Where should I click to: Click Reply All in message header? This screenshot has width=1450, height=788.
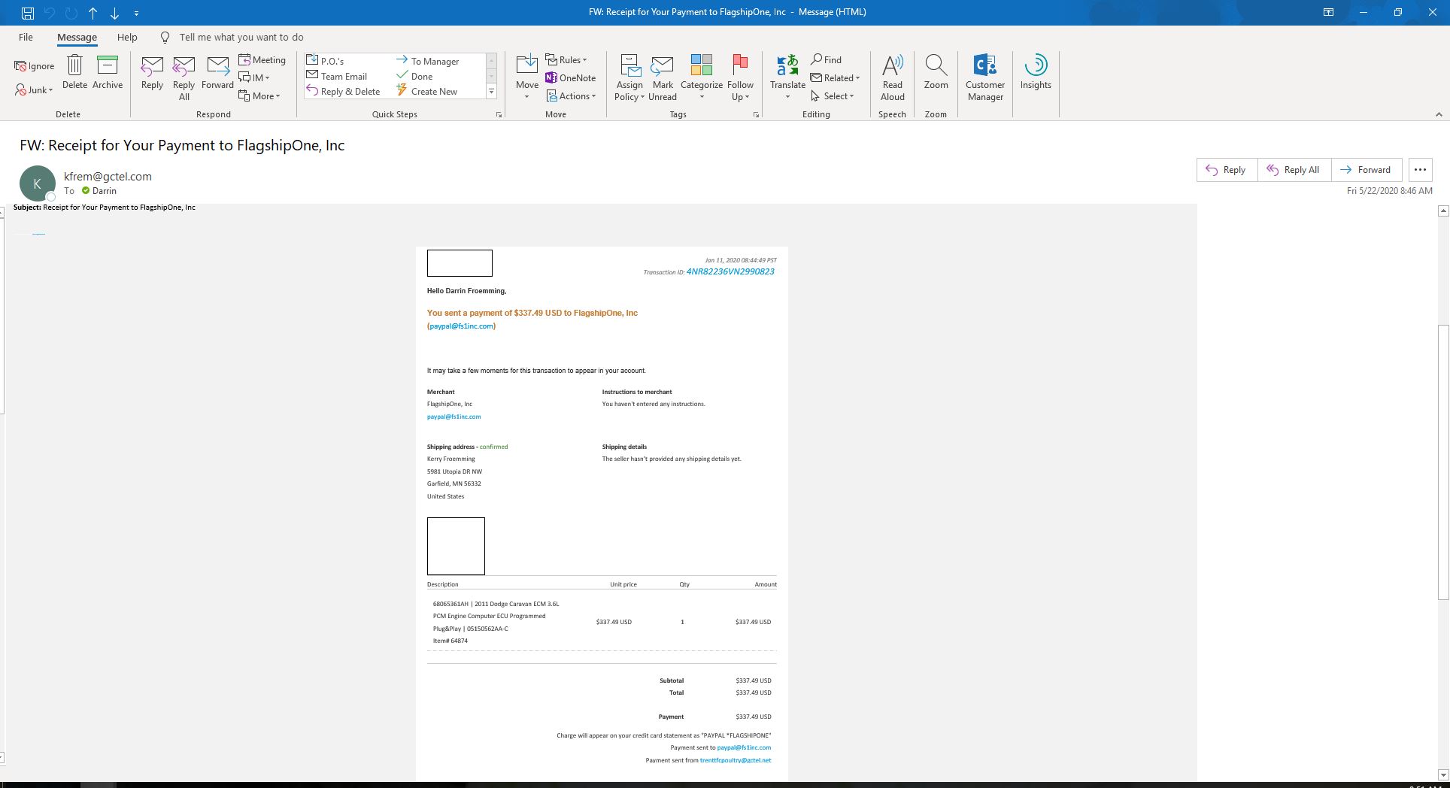[x=1294, y=170]
